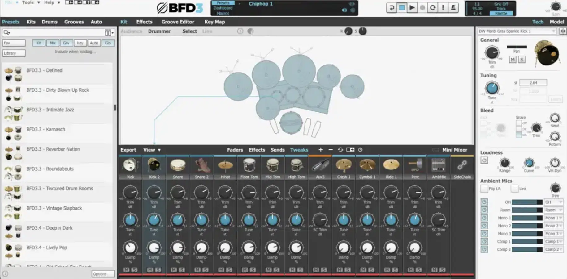
Task: Enable the Ambient Mics Link checkbox
Action: tap(514, 189)
